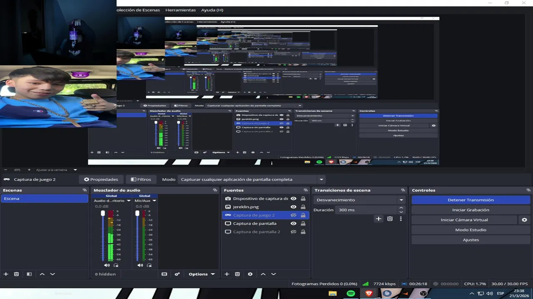533x299 pixels.
Task: Remove the selected source with the trash icon
Action: tap(237, 274)
